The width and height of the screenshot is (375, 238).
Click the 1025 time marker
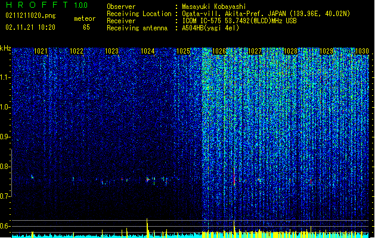coord(183,51)
